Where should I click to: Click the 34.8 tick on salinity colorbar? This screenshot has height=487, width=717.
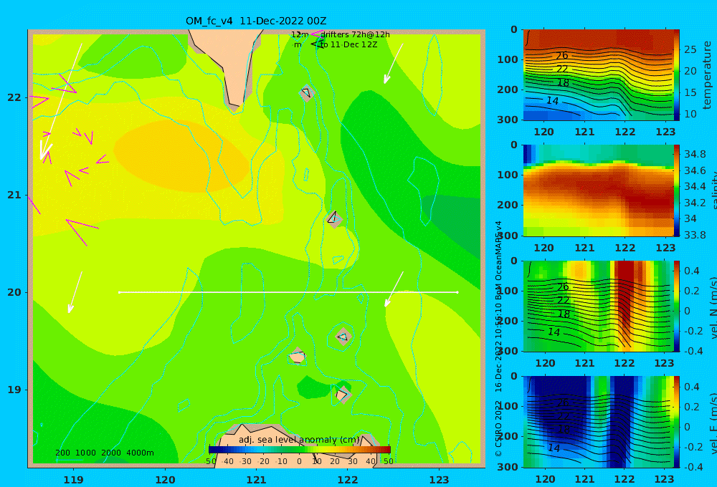coord(695,154)
